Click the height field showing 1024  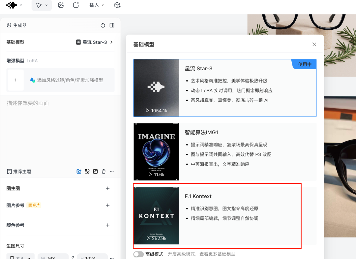click(x=92, y=257)
